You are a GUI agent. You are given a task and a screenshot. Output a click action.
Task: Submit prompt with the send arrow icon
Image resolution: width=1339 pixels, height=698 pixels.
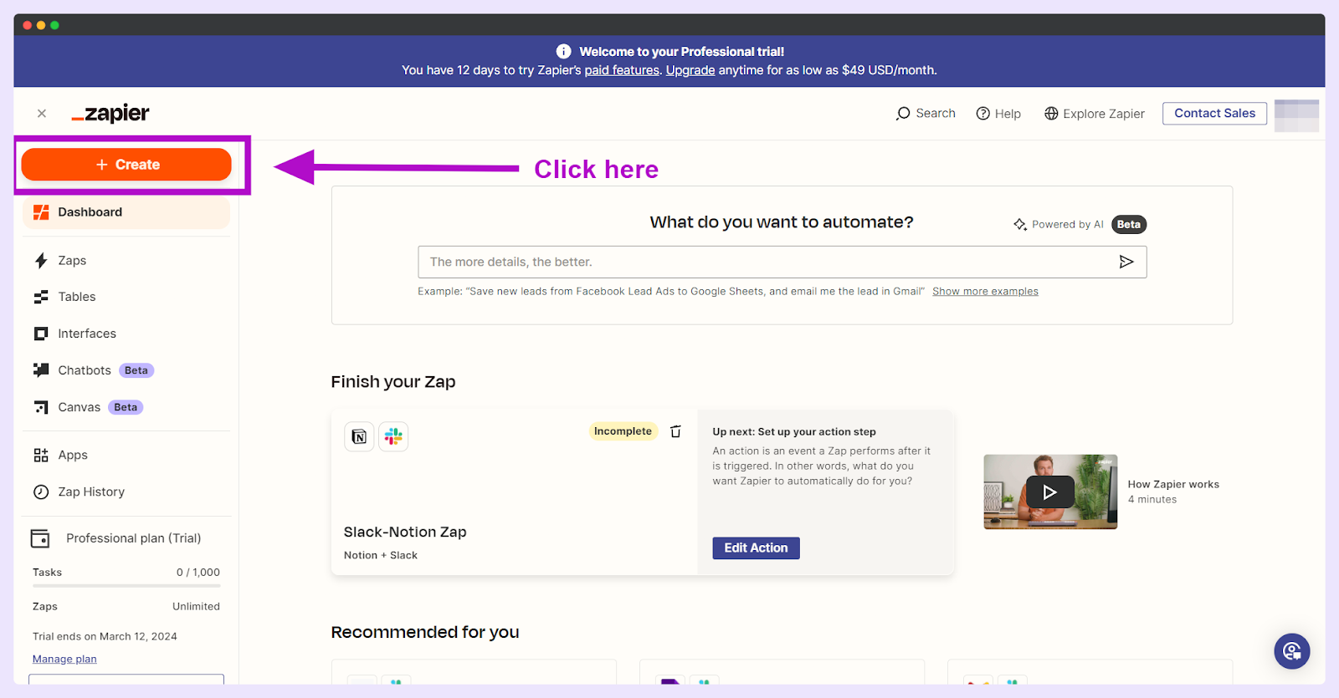(x=1126, y=262)
